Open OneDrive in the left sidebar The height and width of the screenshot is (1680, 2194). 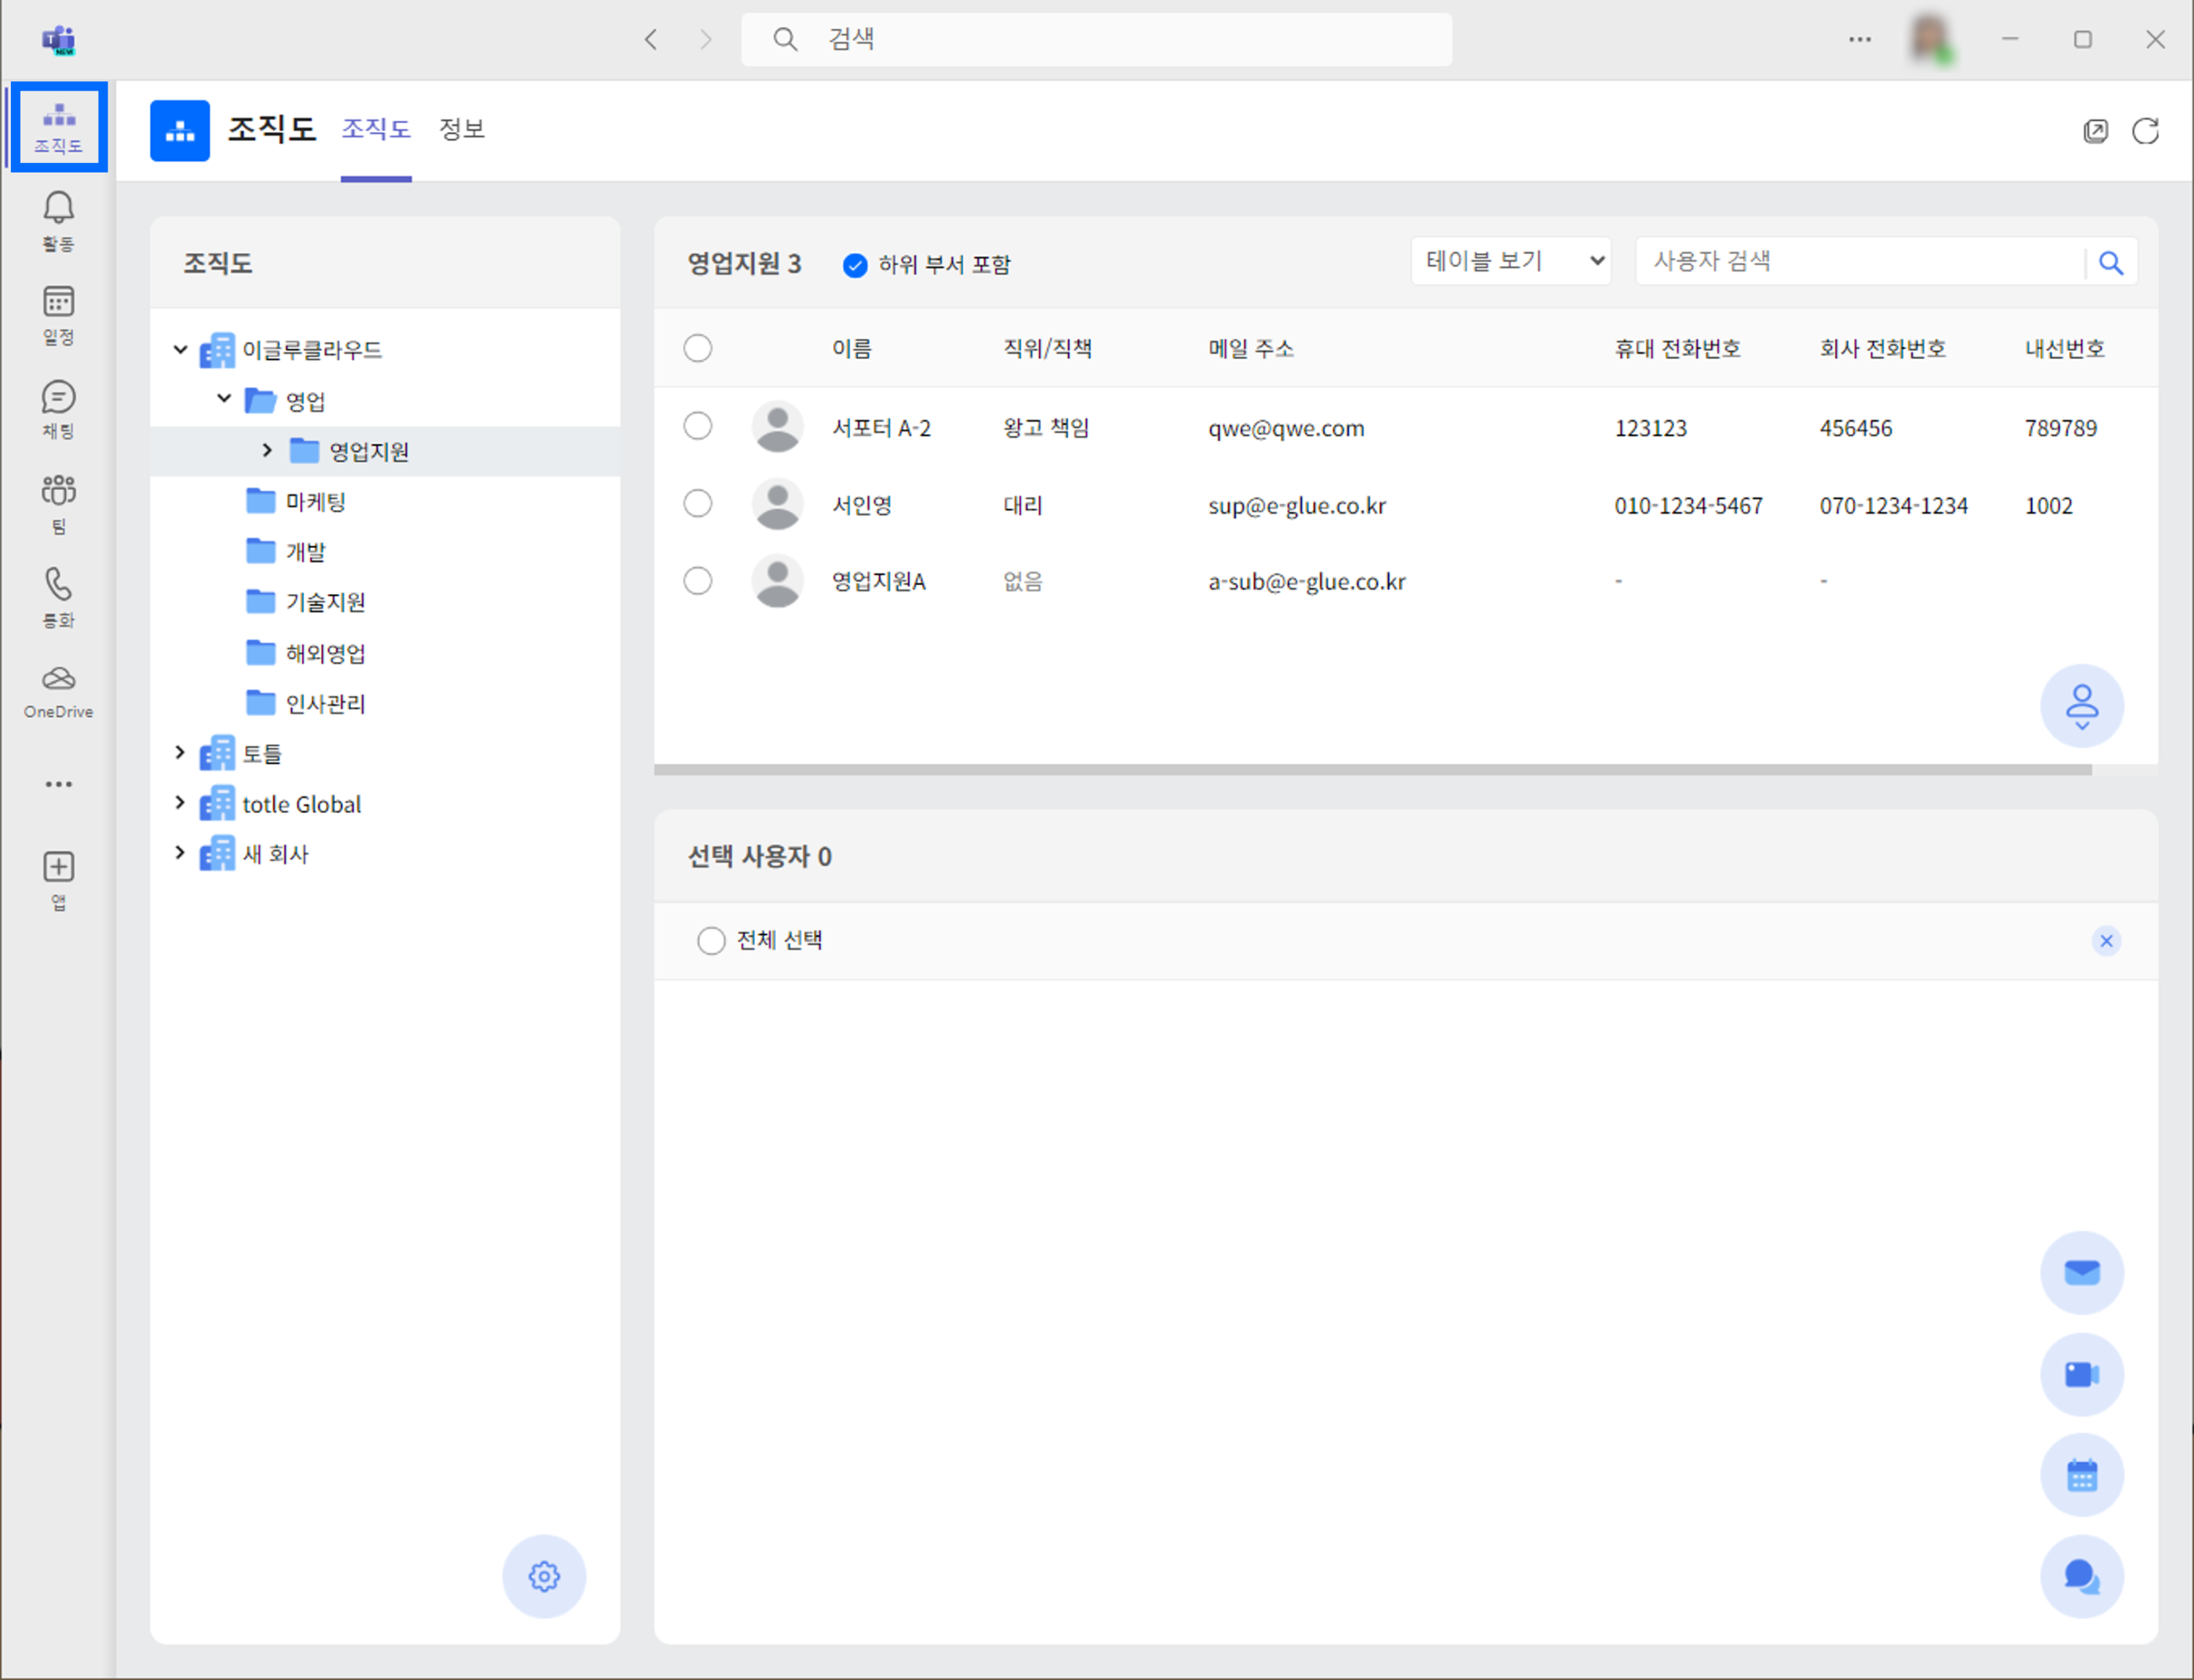pos(58,691)
